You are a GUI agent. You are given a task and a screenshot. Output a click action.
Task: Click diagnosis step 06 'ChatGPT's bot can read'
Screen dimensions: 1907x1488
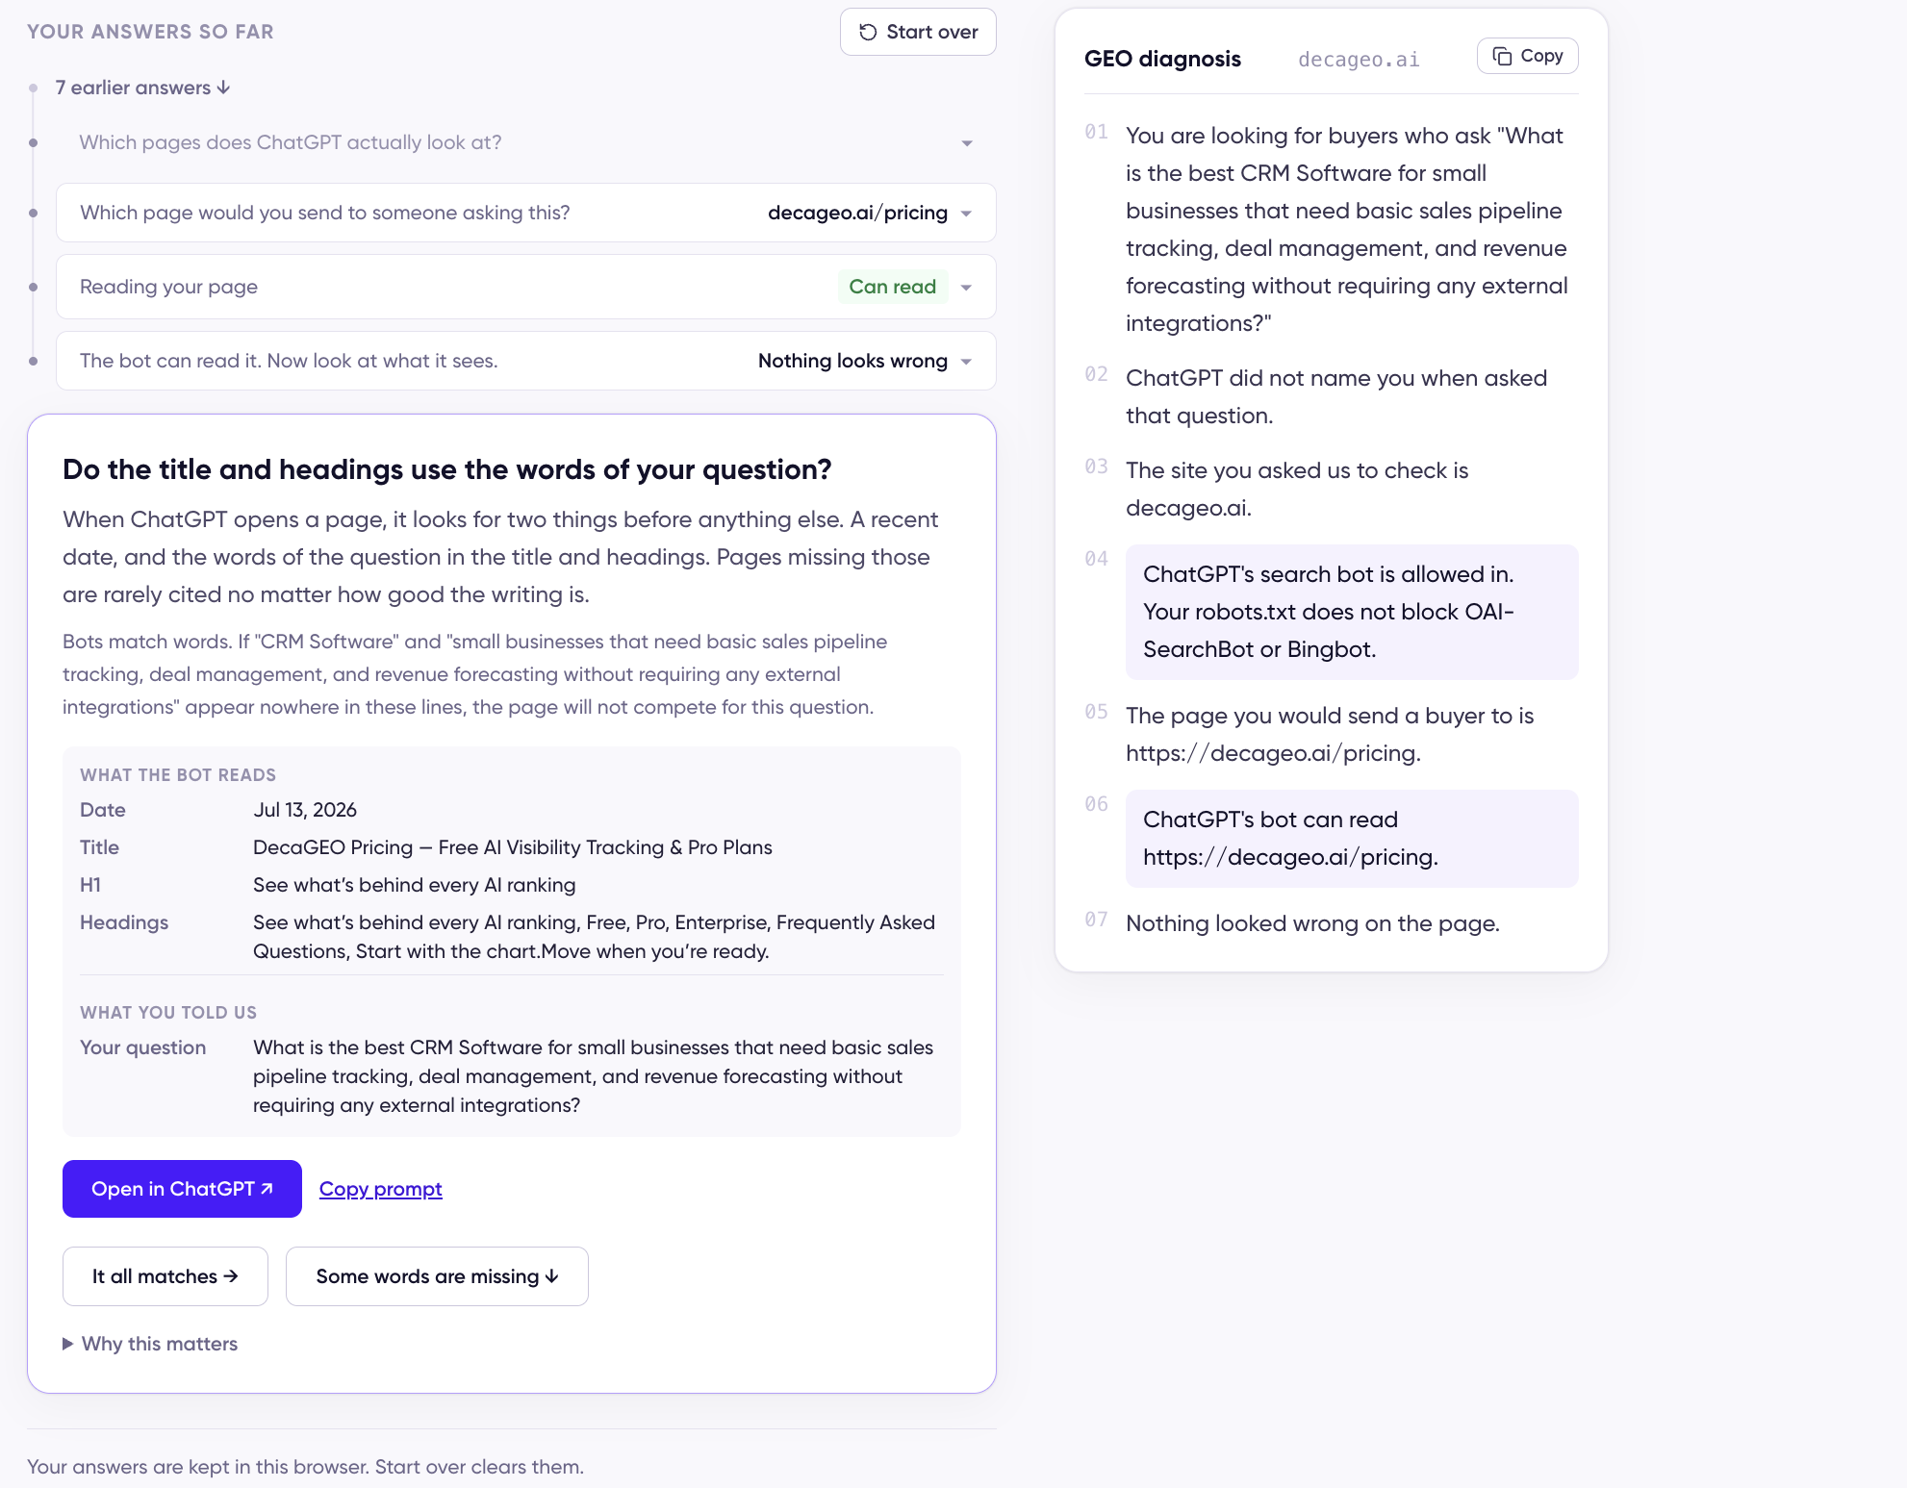tap(1352, 838)
